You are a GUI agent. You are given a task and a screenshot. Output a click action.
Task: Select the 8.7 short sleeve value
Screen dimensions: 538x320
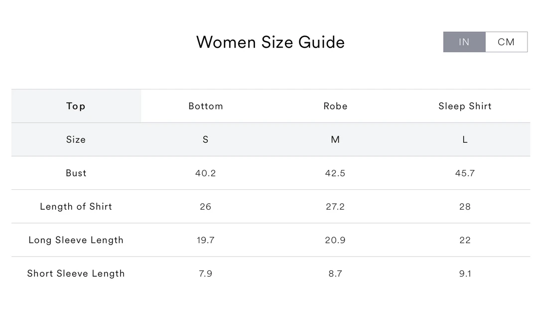[x=335, y=273]
